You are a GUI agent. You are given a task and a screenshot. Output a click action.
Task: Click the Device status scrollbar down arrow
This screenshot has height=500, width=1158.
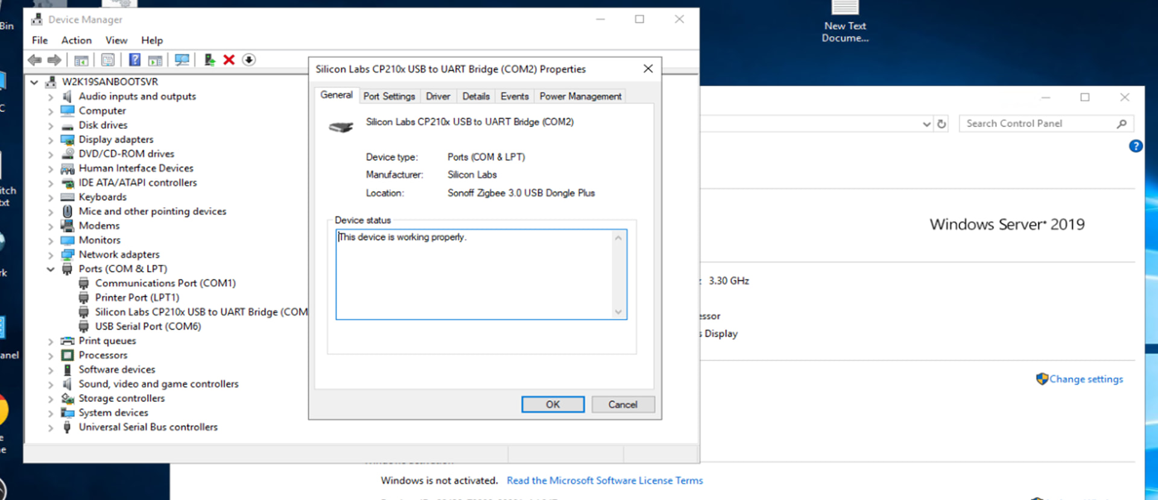pyautogui.click(x=618, y=311)
